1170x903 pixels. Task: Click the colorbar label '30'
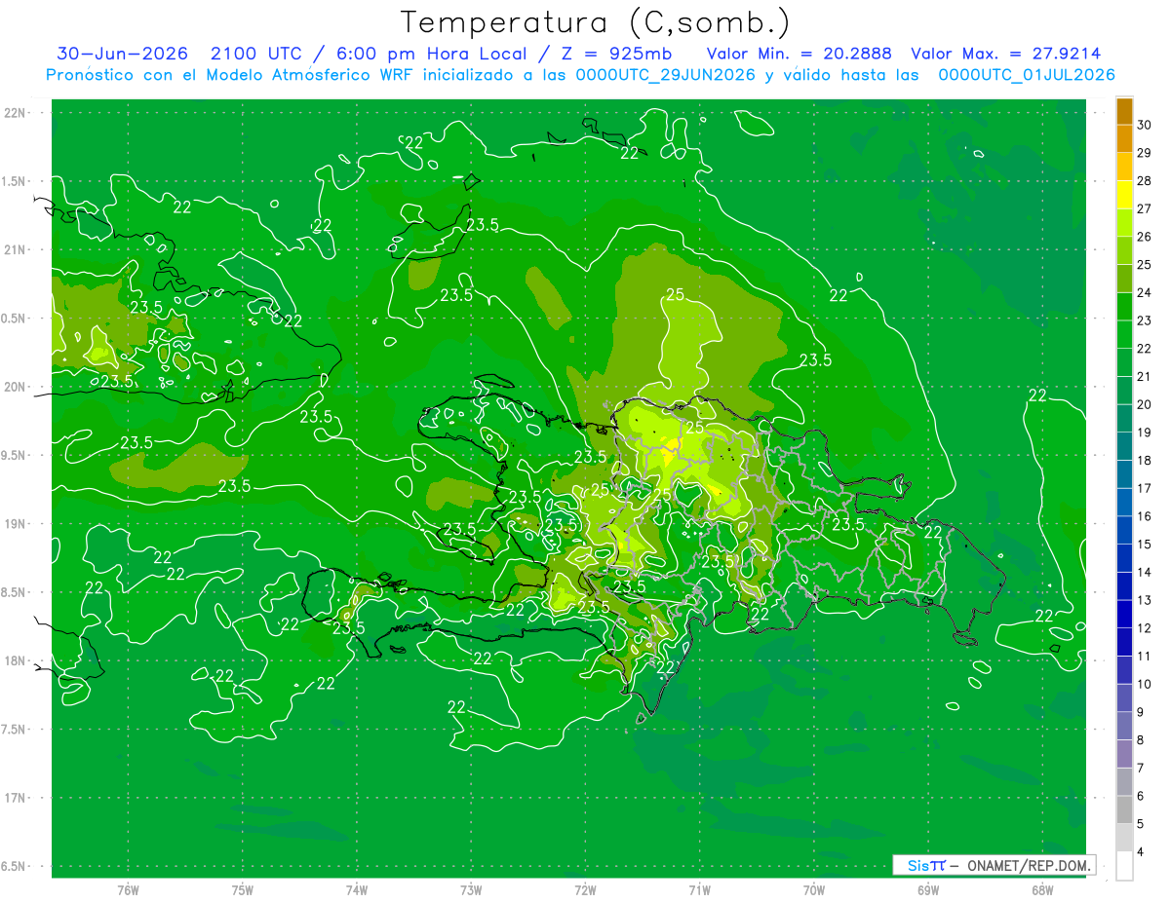(x=1144, y=125)
